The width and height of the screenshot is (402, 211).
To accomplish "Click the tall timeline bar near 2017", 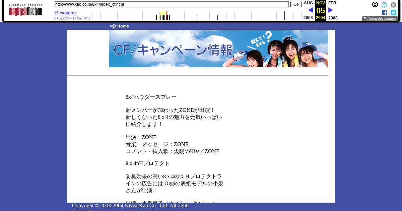I will tap(285, 15).
